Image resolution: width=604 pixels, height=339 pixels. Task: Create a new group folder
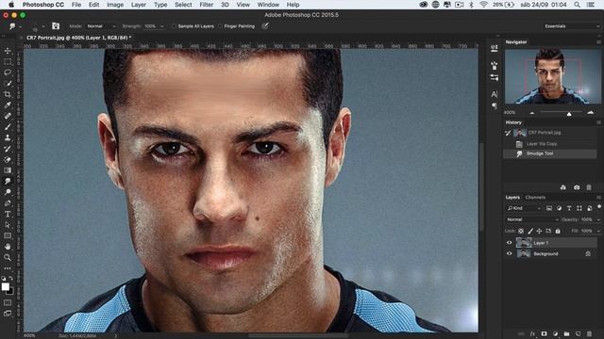(x=566, y=333)
